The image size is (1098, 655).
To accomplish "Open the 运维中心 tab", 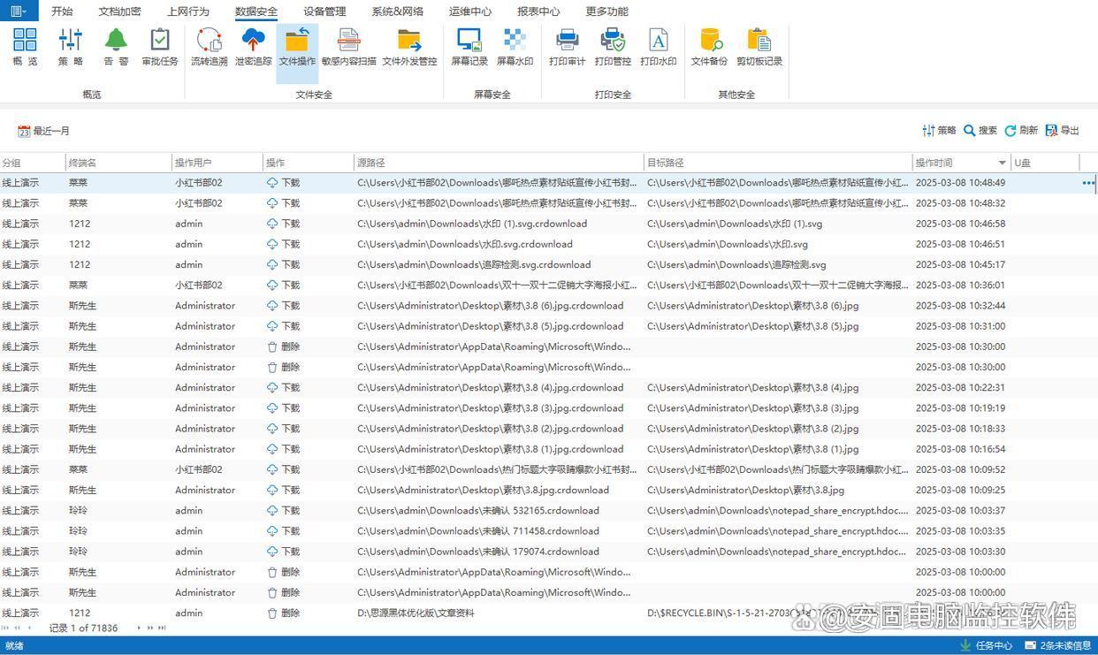I will tap(470, 11).
